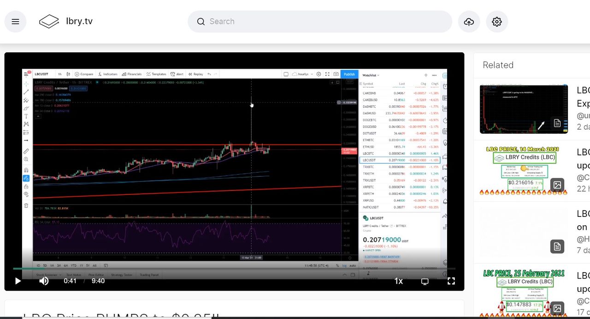
Task: Click the cast to screen icon
Action: coord(425,281)
